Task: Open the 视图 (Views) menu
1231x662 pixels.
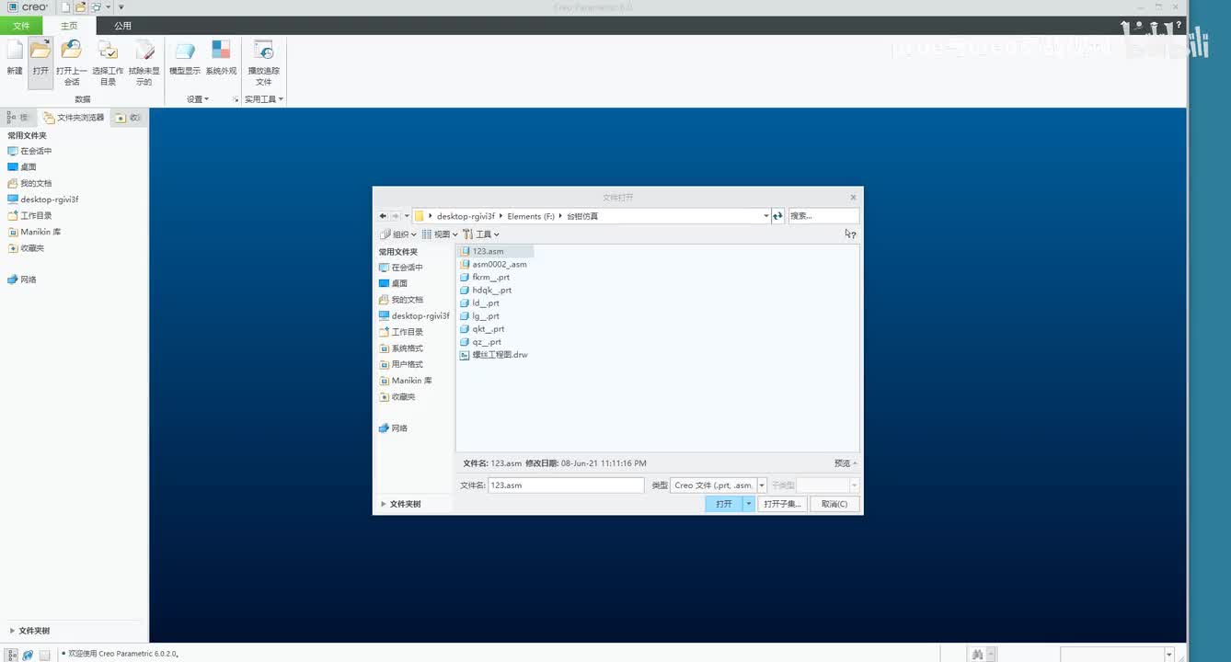Action: 440,234
